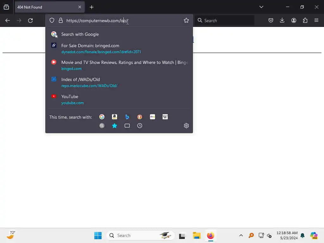Choose Search with Google suggestion

[119, 34]
